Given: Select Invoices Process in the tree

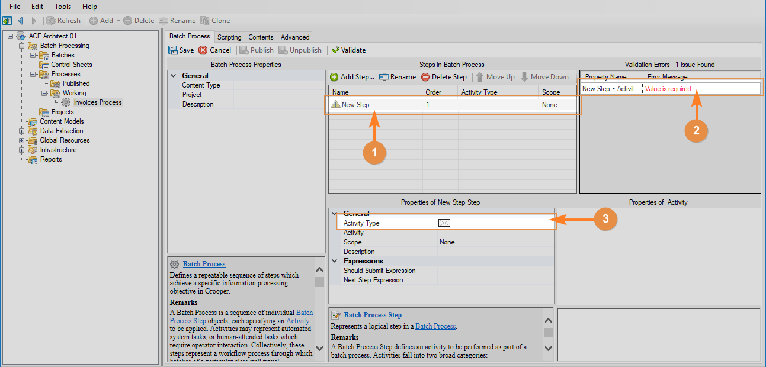Looking at the screenshot, I should (98, 102).
